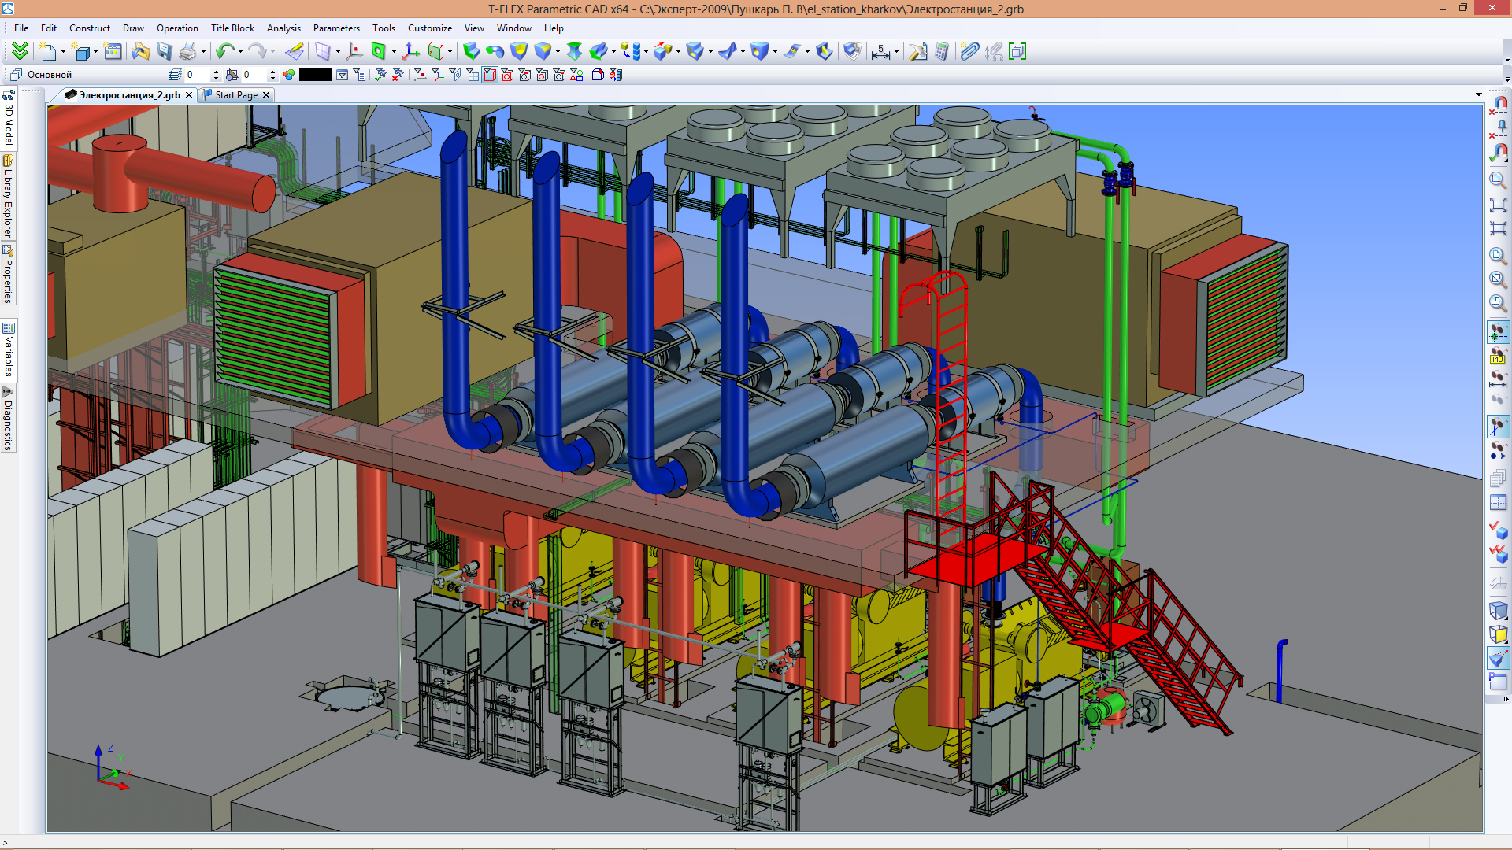Toggle the select-all filters checkmark icon

(x=381, y=75)
